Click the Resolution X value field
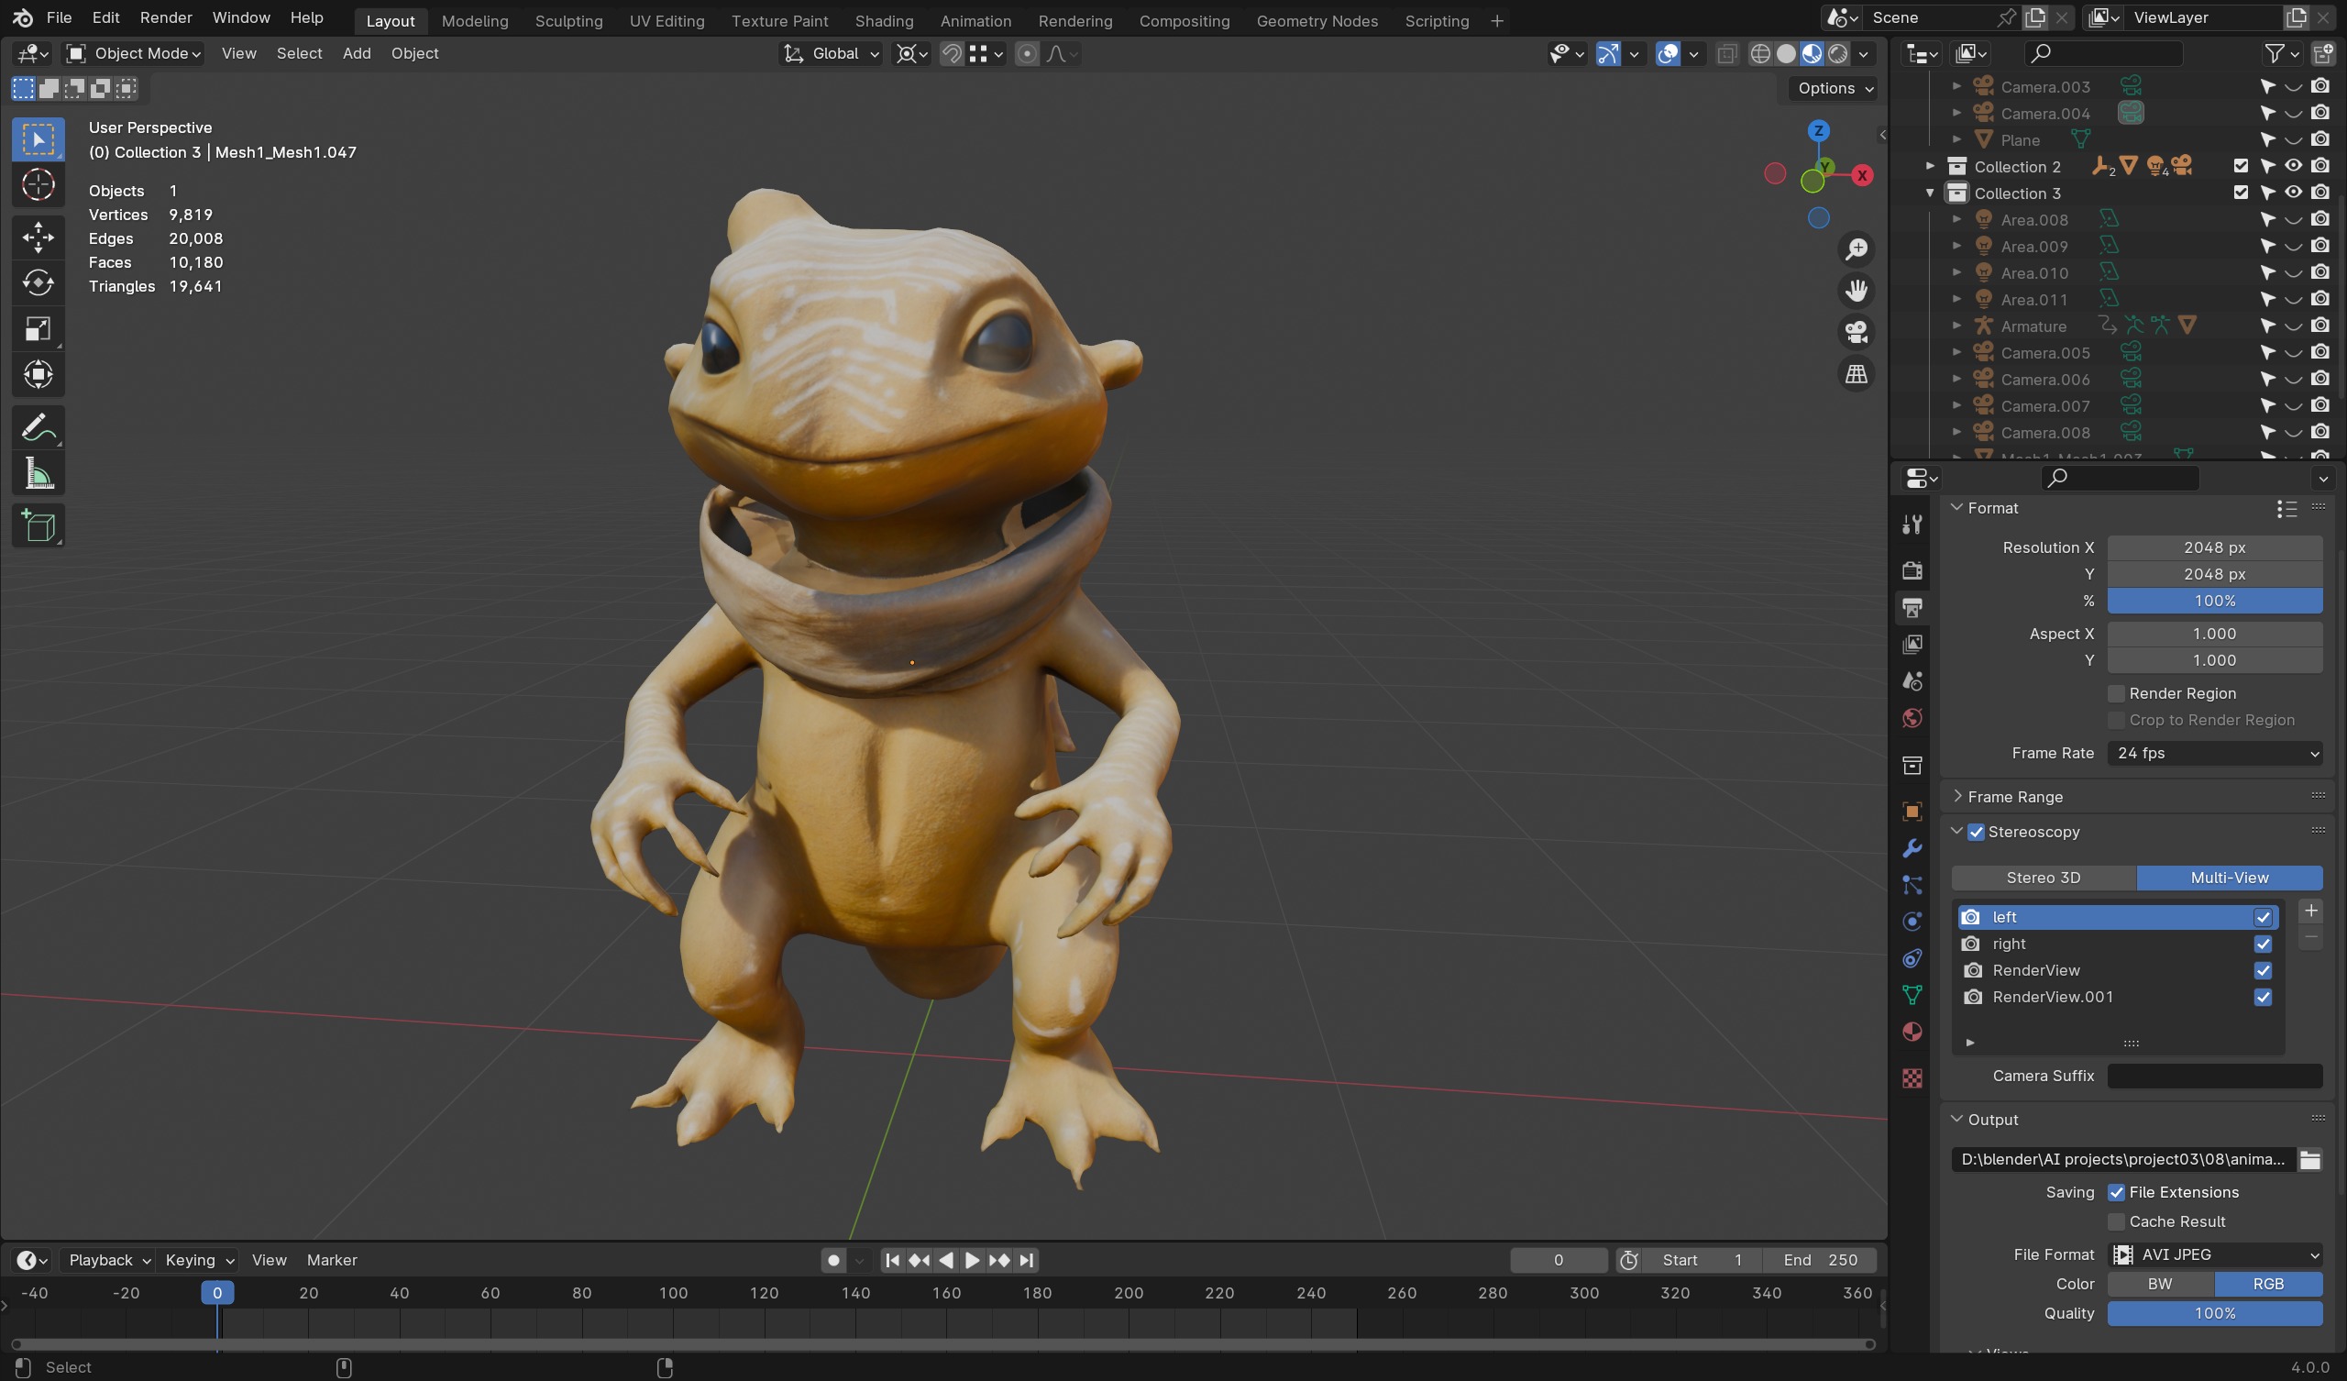 click(x=2215, y=548)
